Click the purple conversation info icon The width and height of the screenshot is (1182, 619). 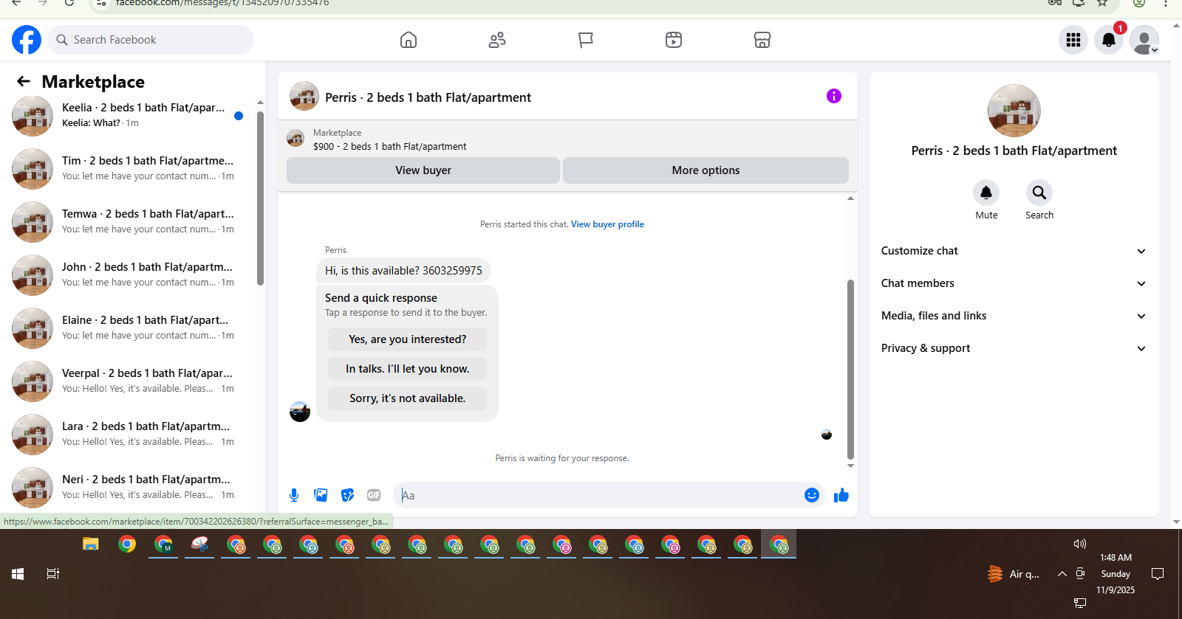[x=834, y=96]
